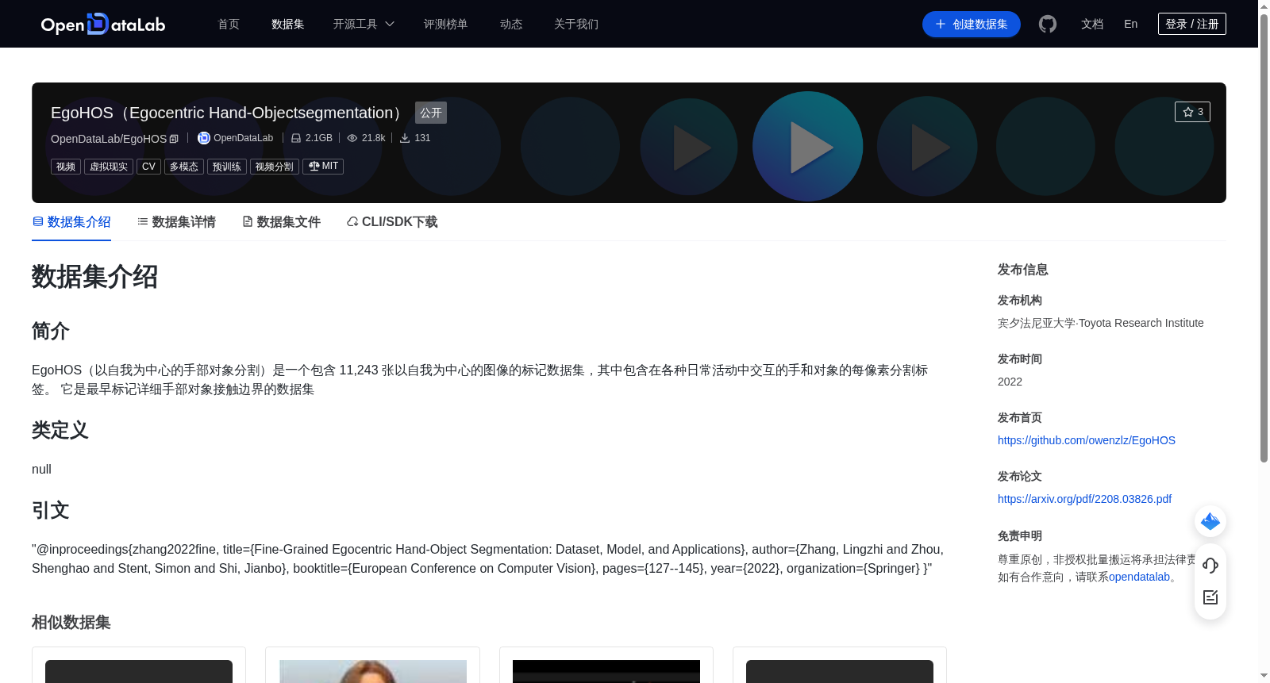Open the second similar dataset thumbnail with portrait
The height and width of the screenshot is (683, 1270).
[373, 671]
